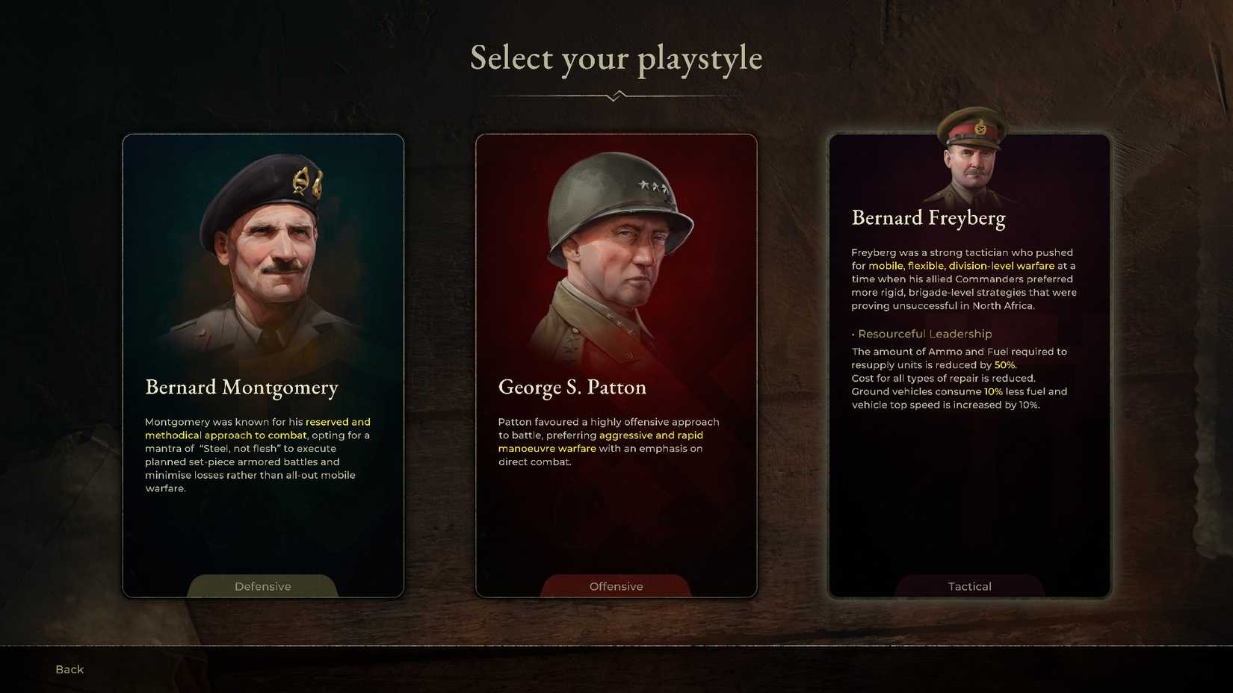Click the 'Select your playstyle' title

coord(616,58)
